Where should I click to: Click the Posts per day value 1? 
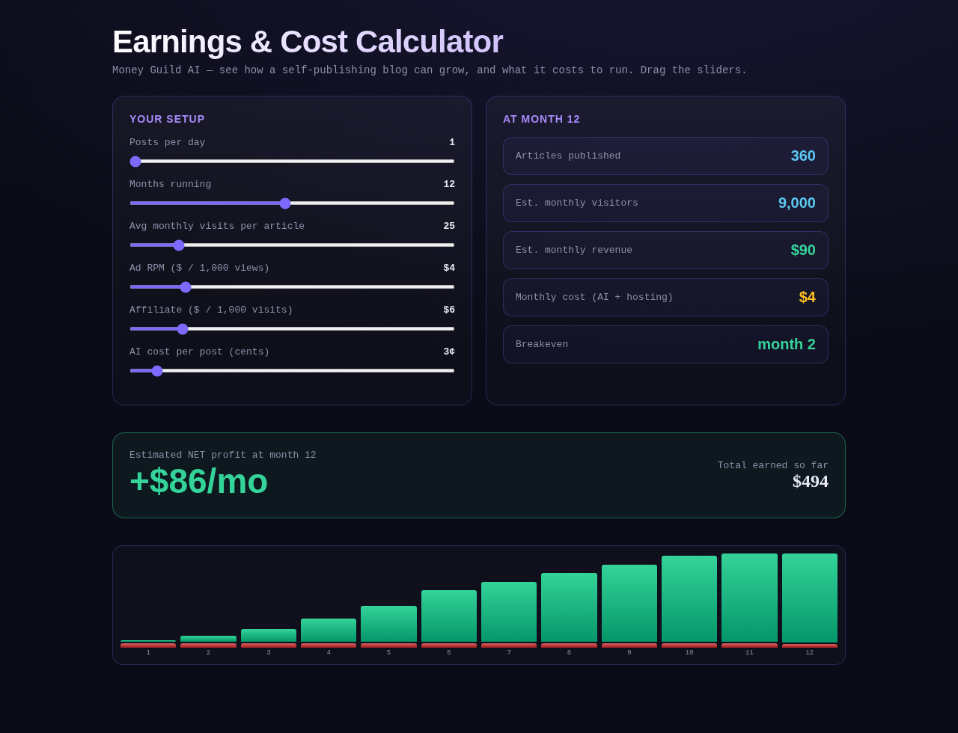452,142
